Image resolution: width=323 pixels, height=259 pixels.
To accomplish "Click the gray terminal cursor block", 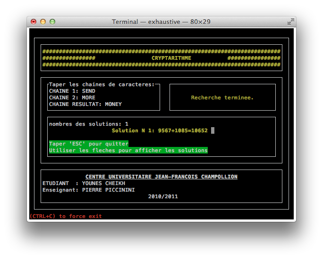I will [x=212, y=130].
